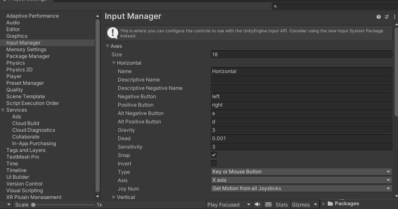This screenshot has height=209, width=398.
Task: Click the Axes Size field
Action: pos(302,54)
